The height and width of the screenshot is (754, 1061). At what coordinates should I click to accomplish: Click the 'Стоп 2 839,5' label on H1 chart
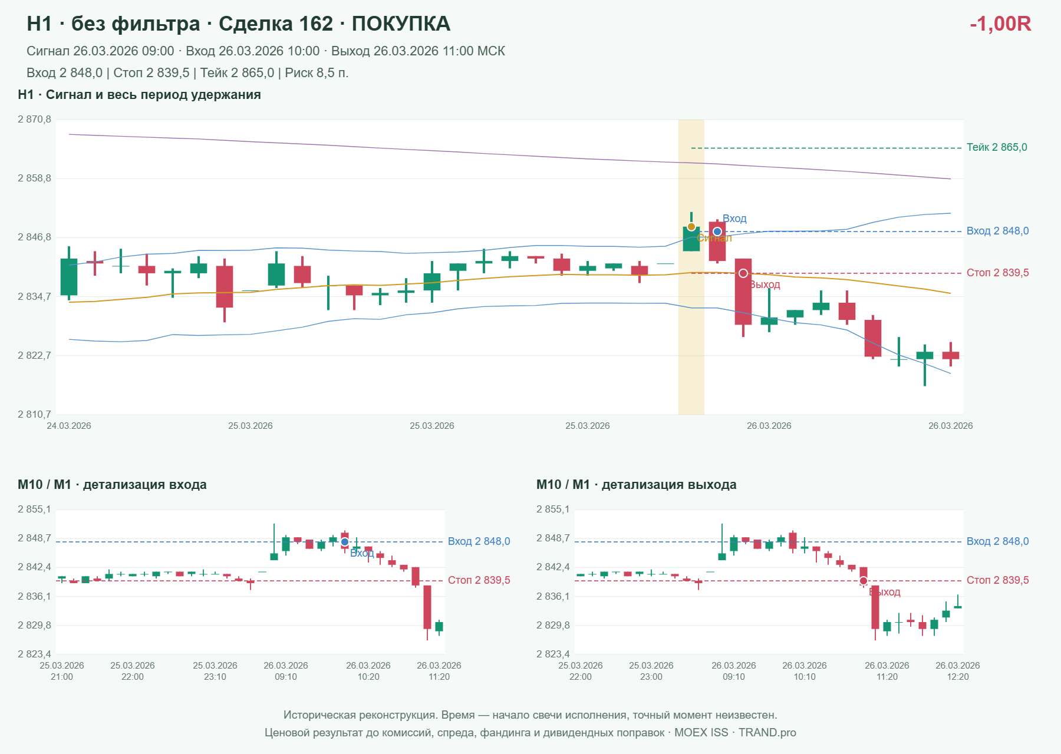tap(997, 273)
